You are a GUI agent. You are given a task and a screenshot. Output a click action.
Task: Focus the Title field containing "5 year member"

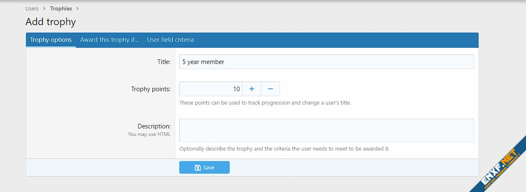(x=326, y=62)
